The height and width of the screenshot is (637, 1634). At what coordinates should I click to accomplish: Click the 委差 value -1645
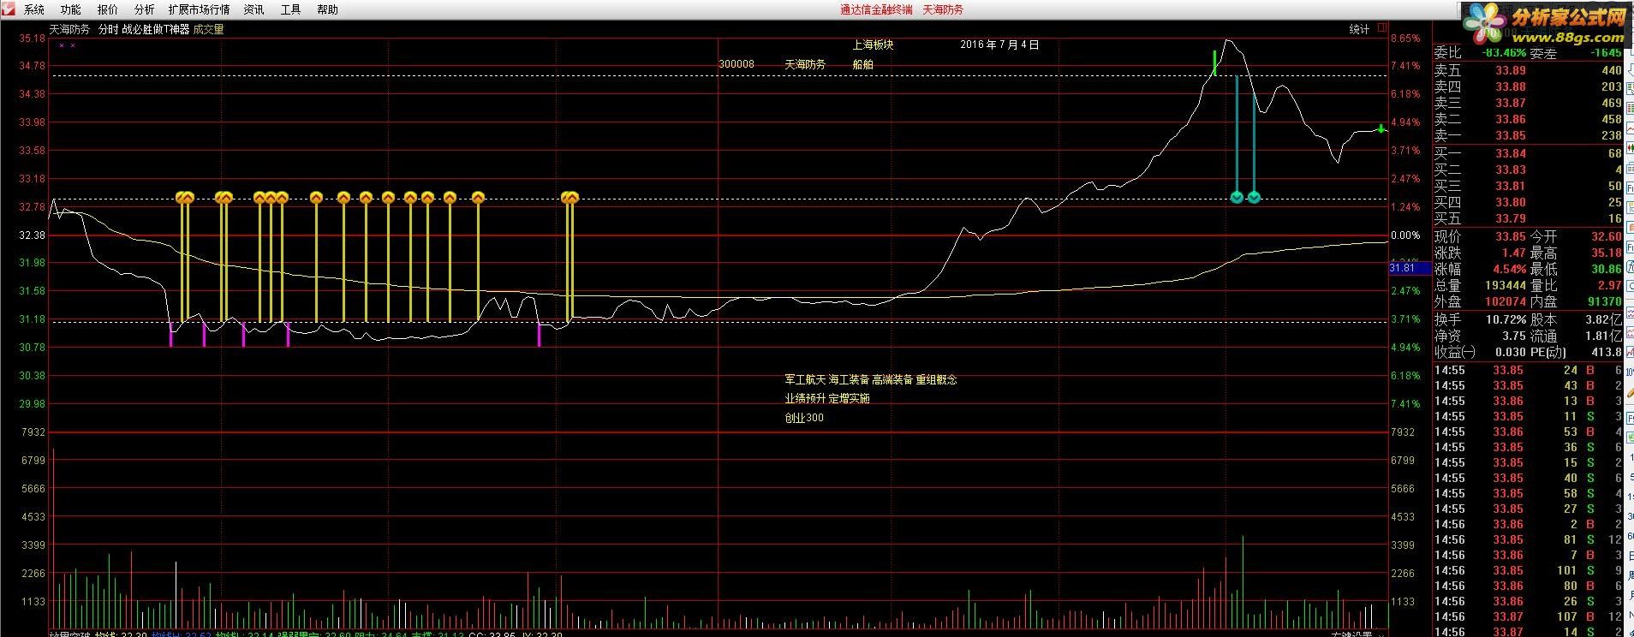point(1606,53)
